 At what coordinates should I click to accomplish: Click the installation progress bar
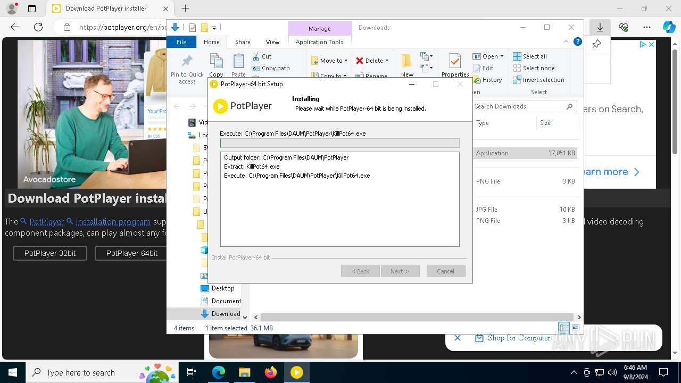click(x=340, y=143)
